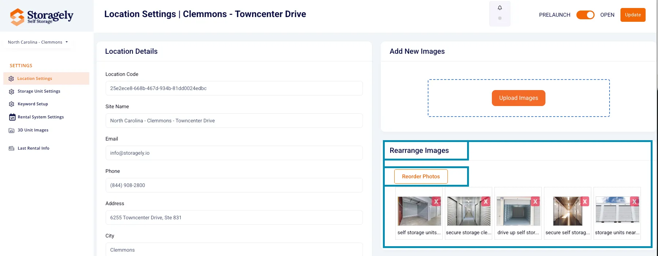The width and height of the screenshot is (658, 256).
Task: Click gear icon beside Storage Unit Settings
Action: pos(11,92)
